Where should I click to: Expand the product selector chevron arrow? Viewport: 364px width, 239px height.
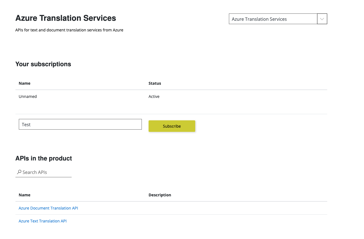click(x=322, y=19)
